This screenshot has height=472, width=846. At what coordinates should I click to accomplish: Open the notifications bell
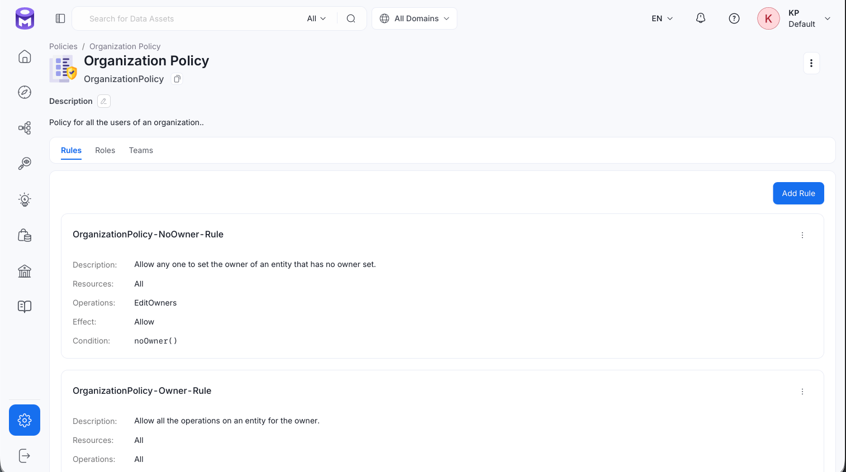tap(701, 18)
